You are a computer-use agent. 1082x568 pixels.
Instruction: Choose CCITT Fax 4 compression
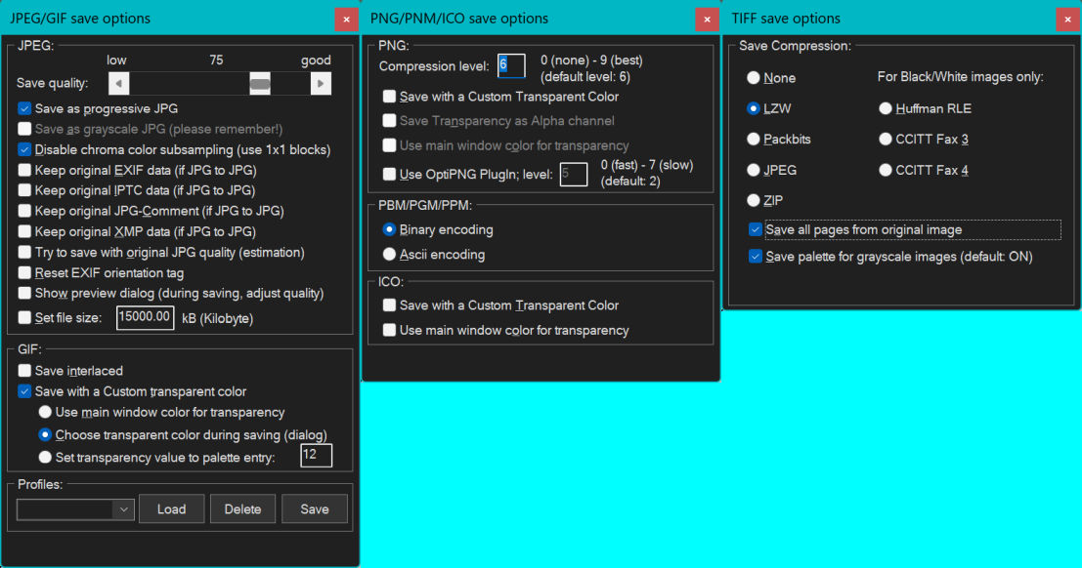[x=886, y=170]
